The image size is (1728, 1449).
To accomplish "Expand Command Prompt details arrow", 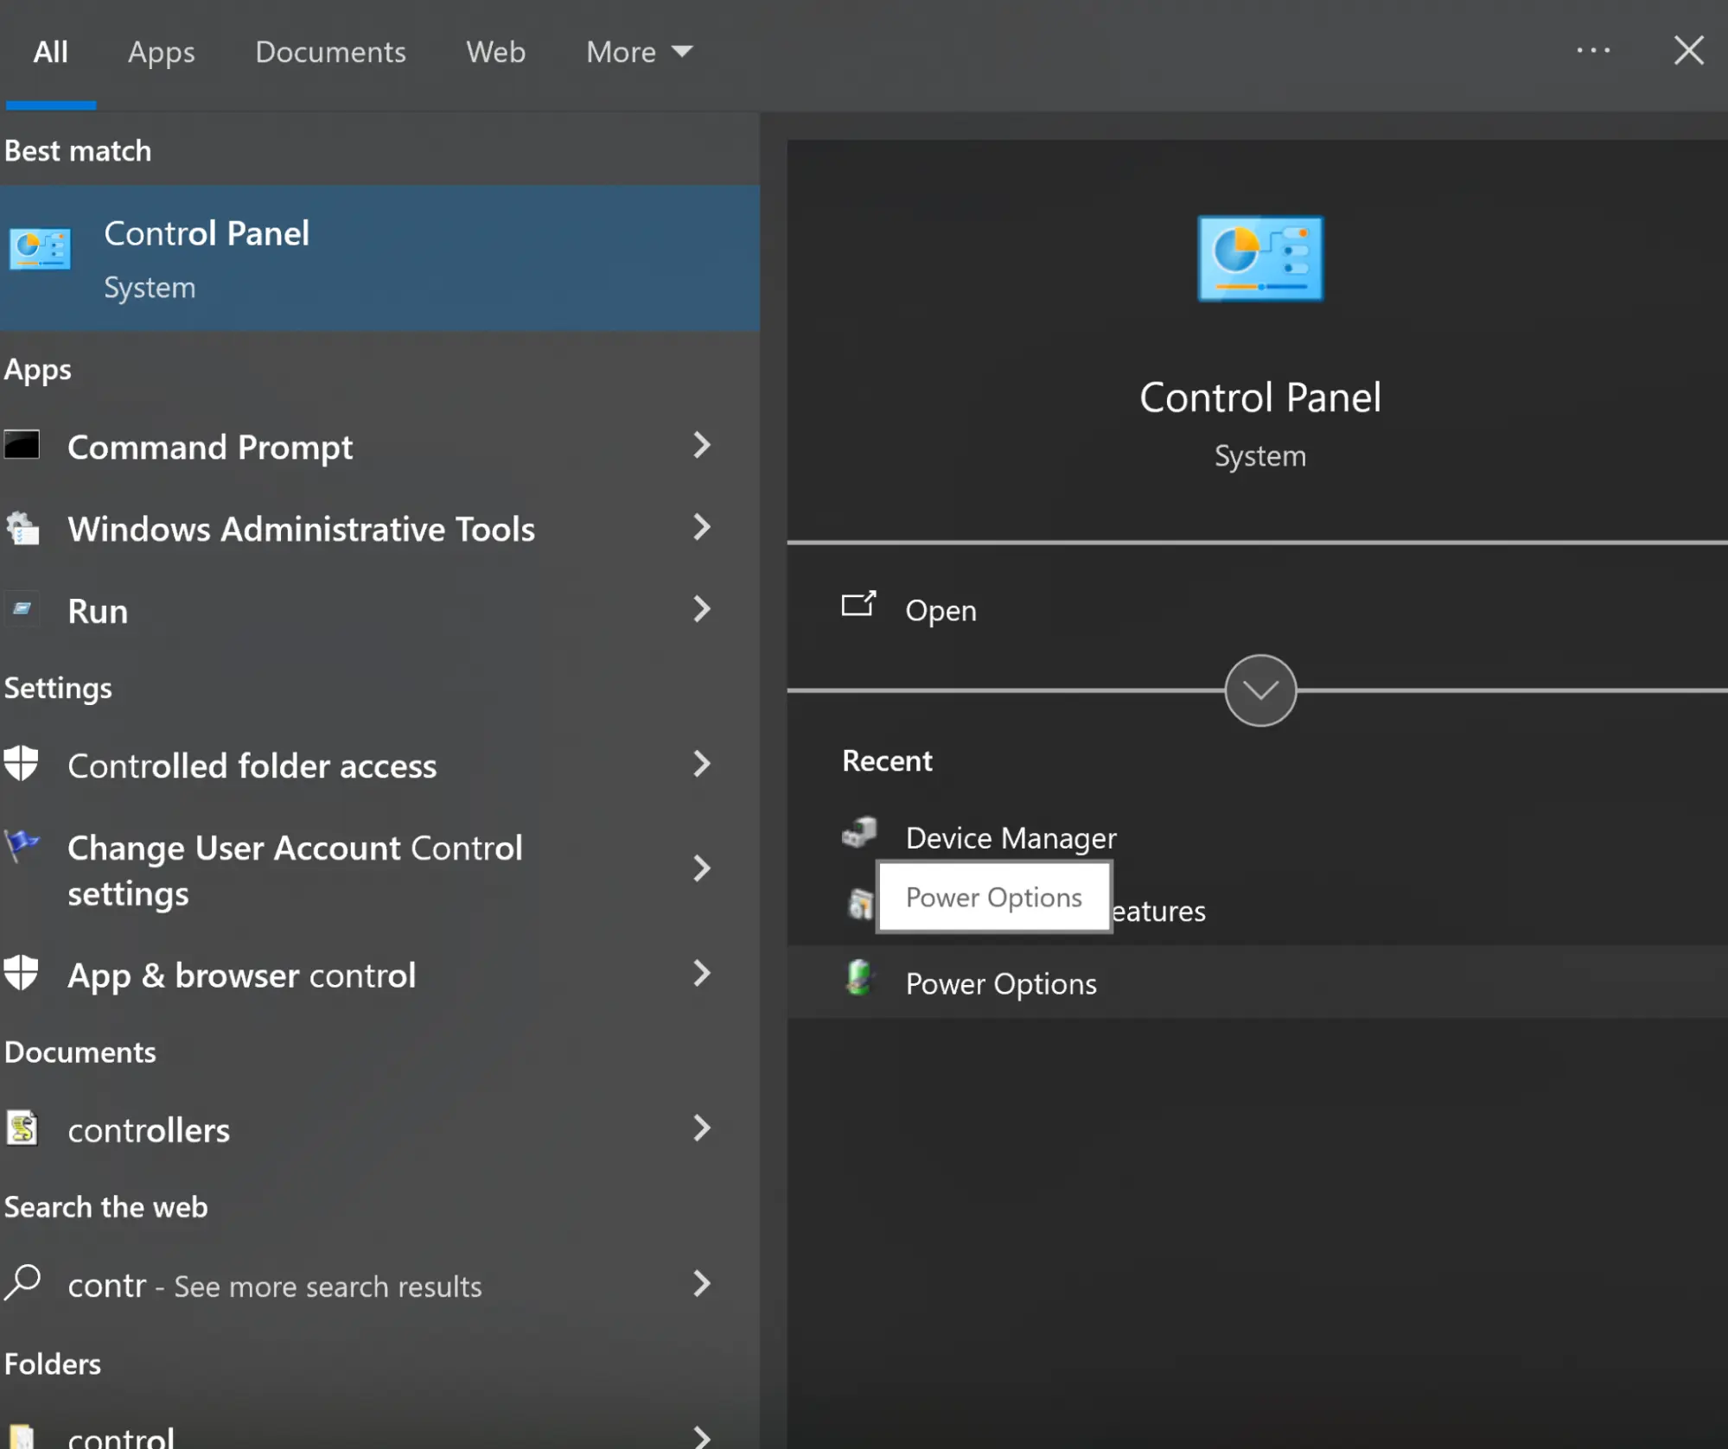I will [x=702, y=446].
